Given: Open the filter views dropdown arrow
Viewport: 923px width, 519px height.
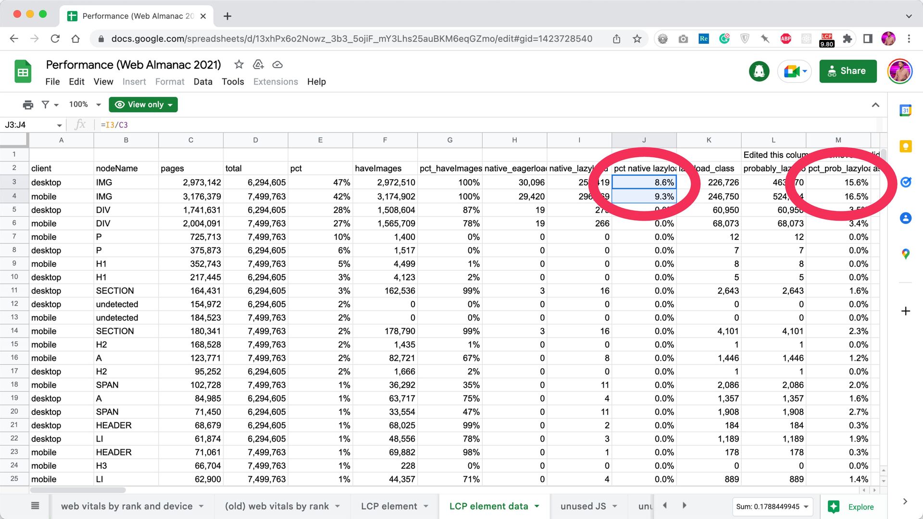Looking at the screenshot, I should point(56,105).
